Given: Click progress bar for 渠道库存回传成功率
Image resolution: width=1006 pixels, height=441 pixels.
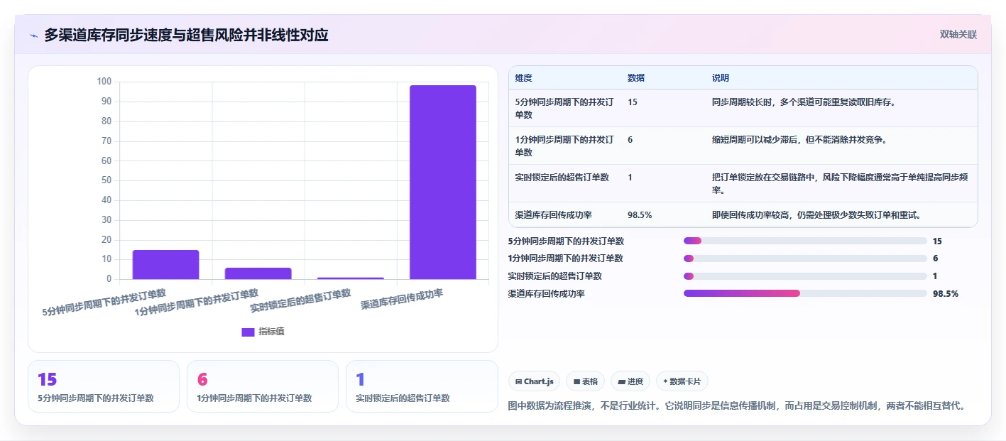Looking at the screenshot, I should (x=805, y=293).
